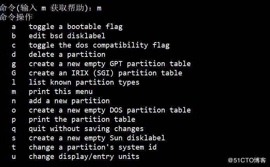This screenshot has height=167, width=270.
Task: Click 'quit without saving changes' text
Action: pos(86,129)
